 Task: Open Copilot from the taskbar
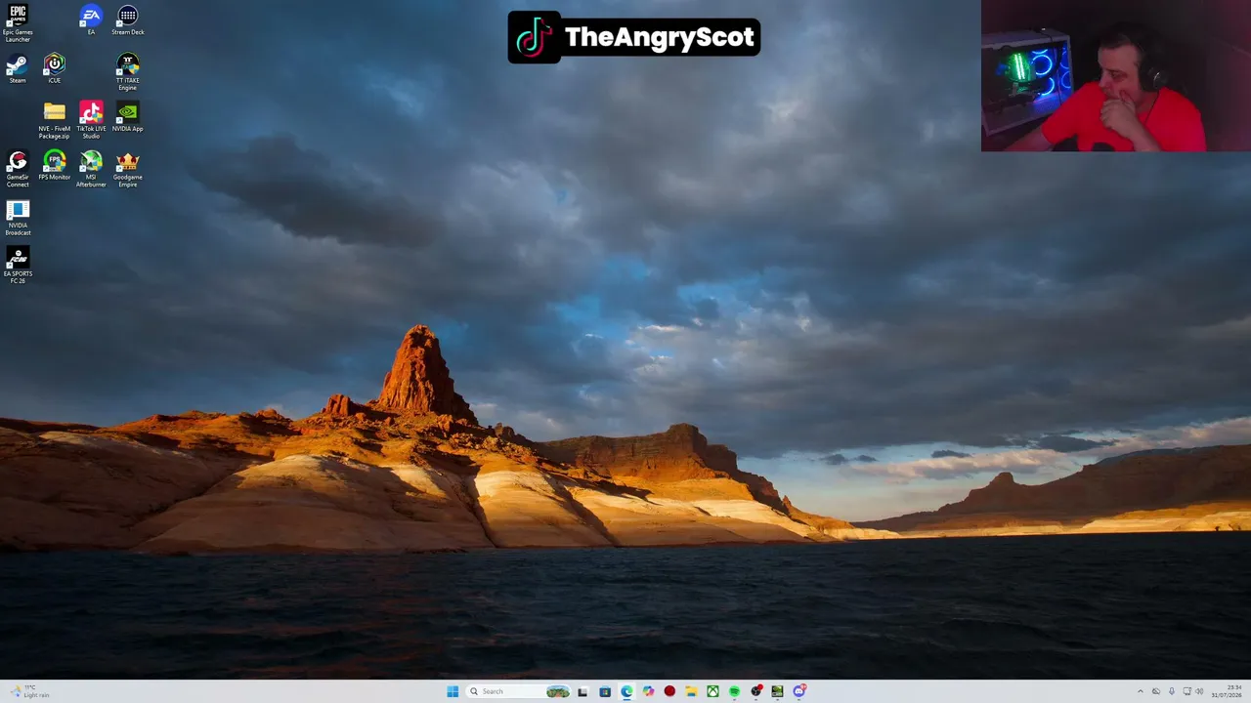click(648, 691)
